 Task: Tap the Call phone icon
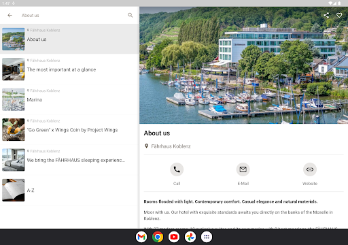177,169
